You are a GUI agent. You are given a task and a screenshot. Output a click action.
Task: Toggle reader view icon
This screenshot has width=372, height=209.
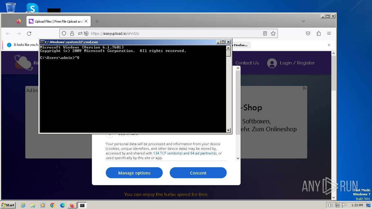(265, 33)
